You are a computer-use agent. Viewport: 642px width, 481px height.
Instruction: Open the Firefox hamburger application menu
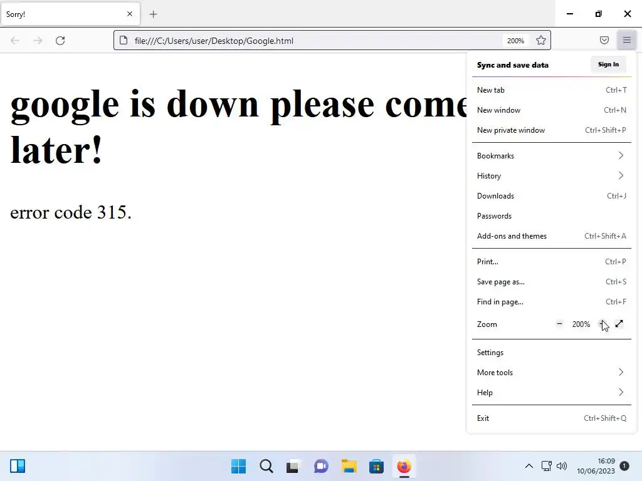[626, 40]
